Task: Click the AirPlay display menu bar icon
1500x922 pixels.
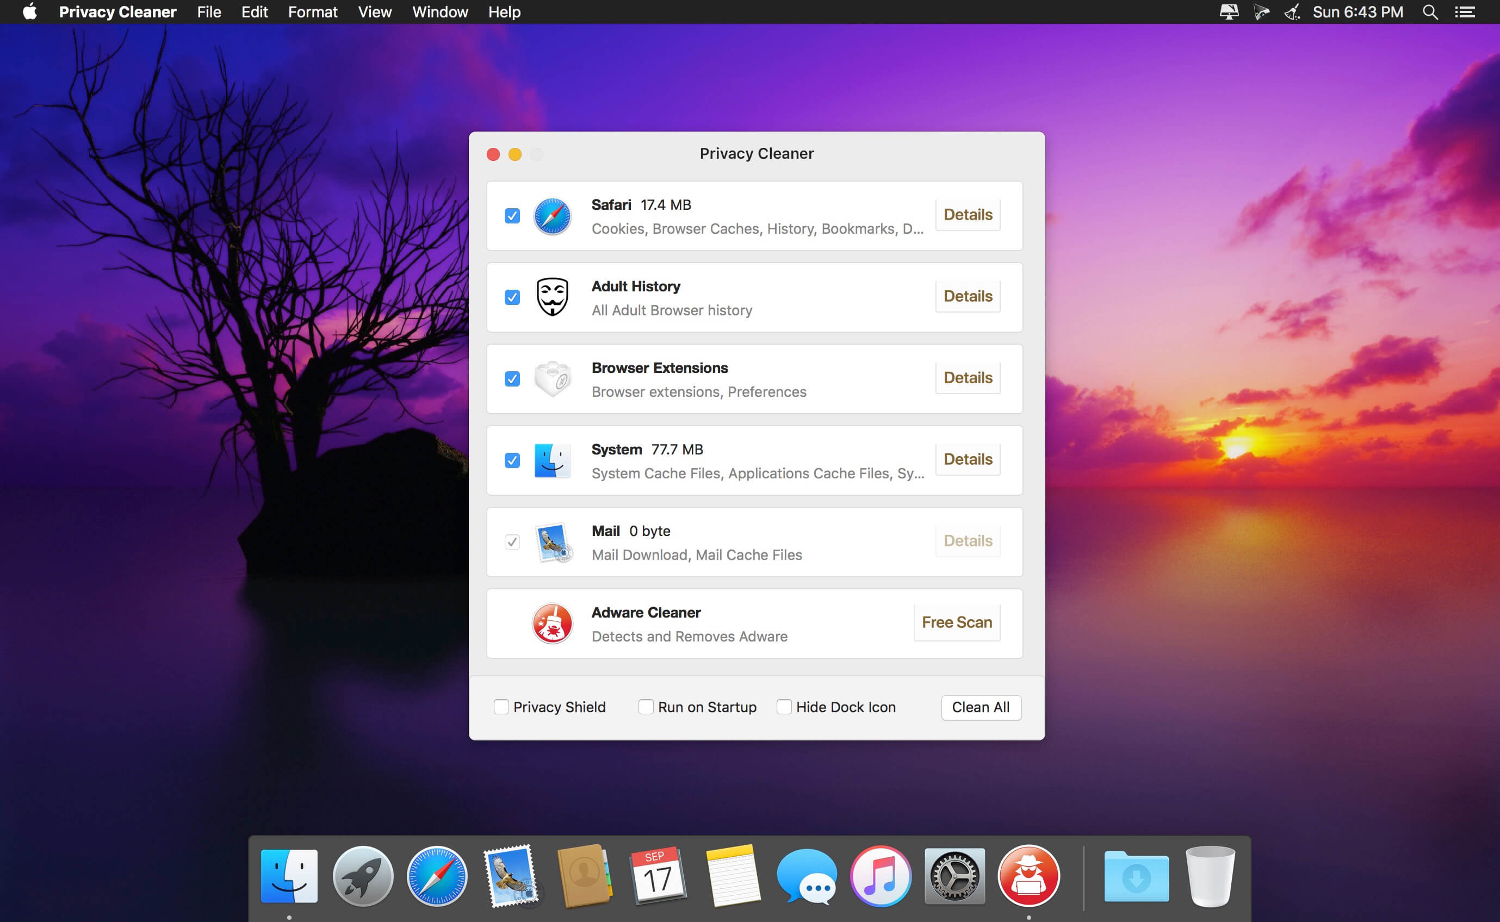Action: (x=1229, y=12)
